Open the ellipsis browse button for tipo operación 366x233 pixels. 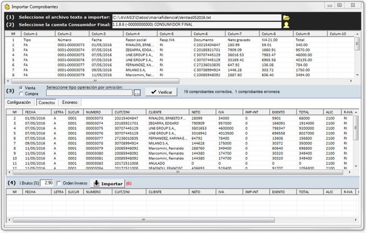pyautogui.click(x=137, y=93)
